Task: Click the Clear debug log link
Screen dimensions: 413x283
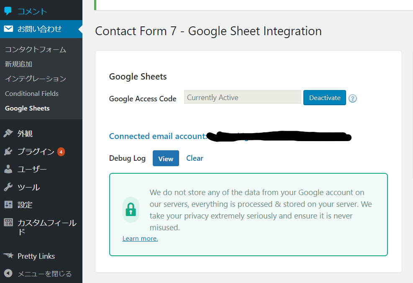Action: 195,158
